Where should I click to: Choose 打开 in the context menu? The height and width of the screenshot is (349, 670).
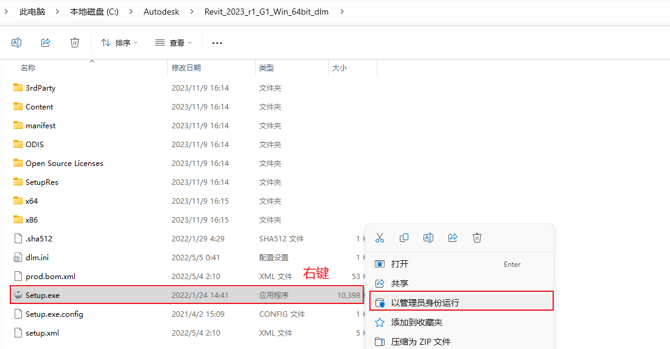click(x=461, y=264)
